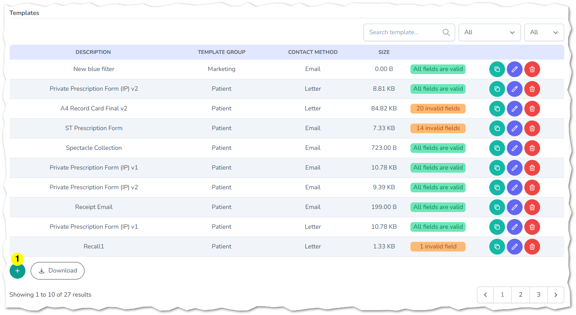
Task: Go to page 3 of results
Action: point(538,295)
